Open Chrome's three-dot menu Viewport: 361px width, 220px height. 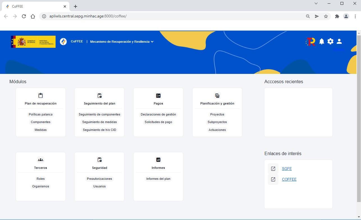coord(355,16)
